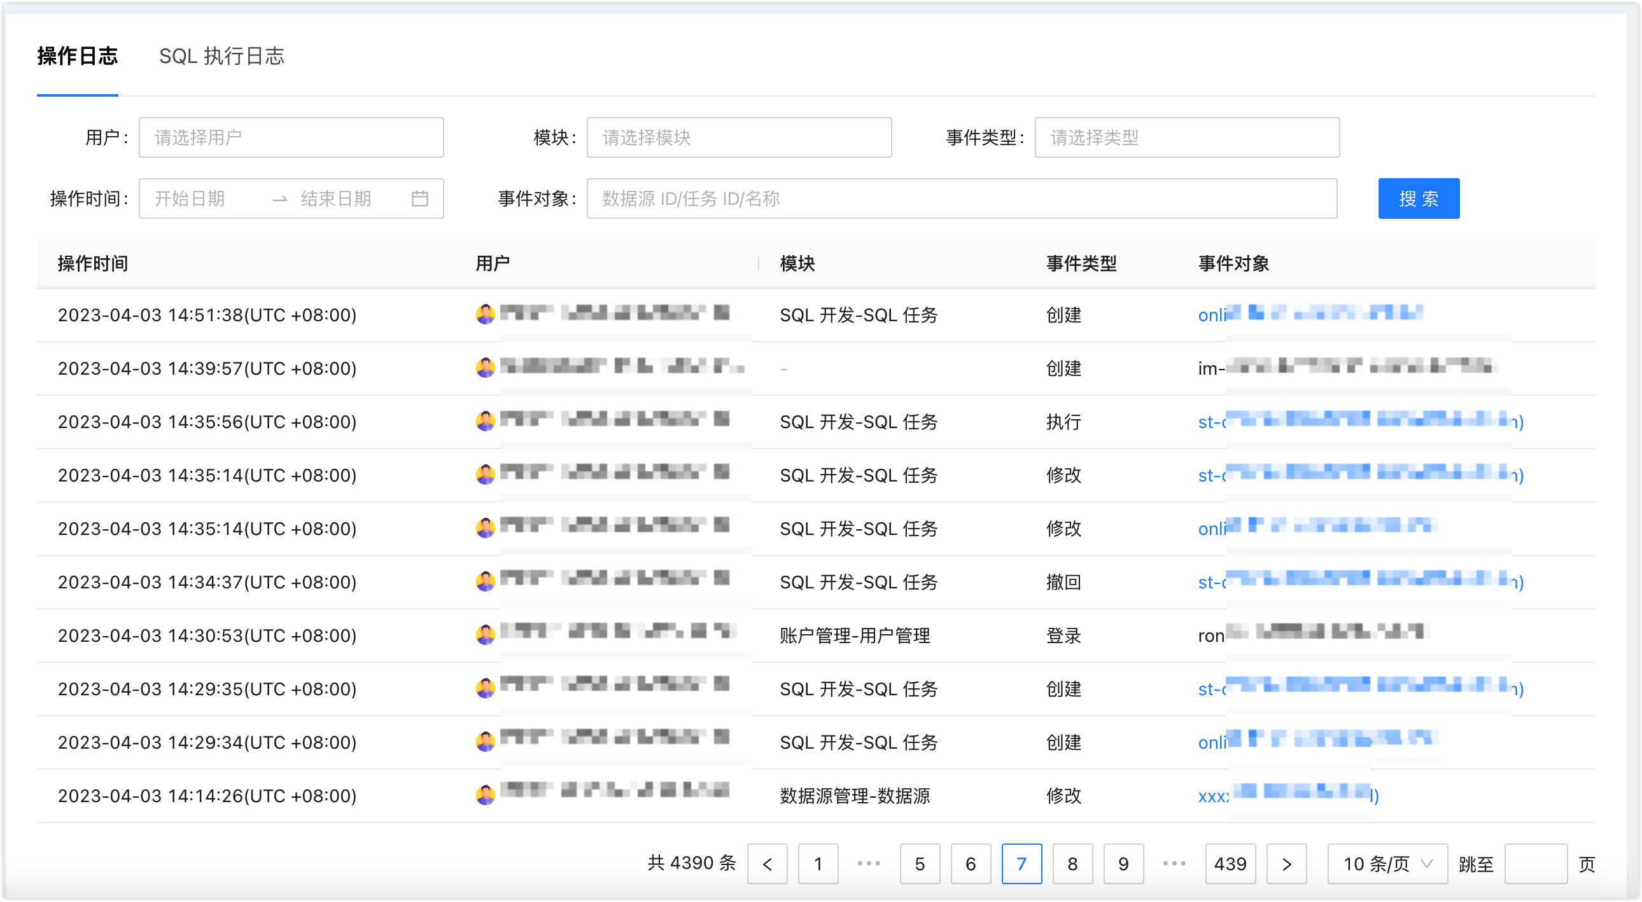Image resolution: width=1642 pixels, height=902 pixels.
Task: Expand the 10 条/页 page size selector
Action: 1387,864
